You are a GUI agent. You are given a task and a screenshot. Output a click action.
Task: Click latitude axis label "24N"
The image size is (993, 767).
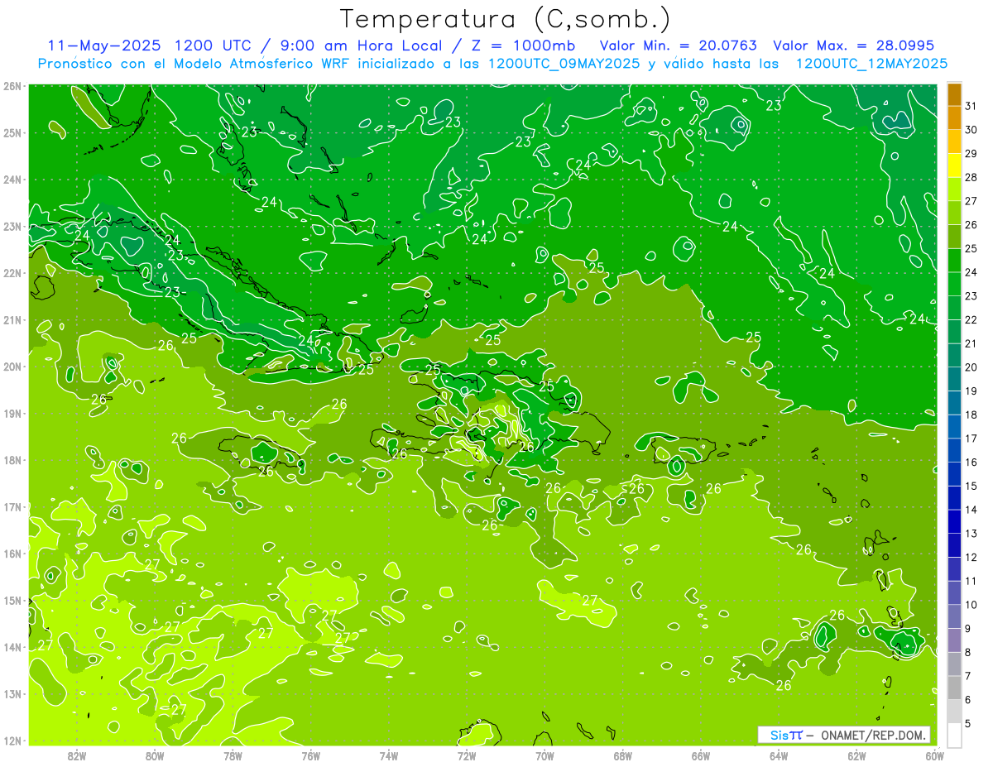coord(12,180)
